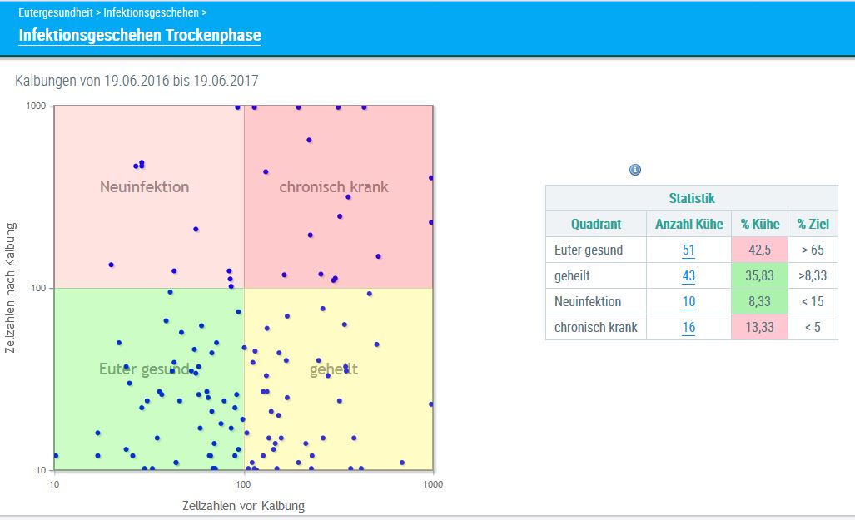
Task: Click the chronisch krank label in the chart
Action: tap(334, 186)
